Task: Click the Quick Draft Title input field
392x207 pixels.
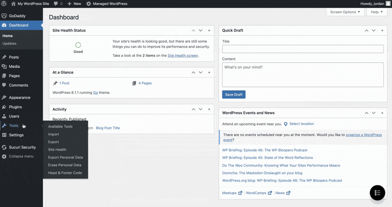Action: tap(302, 49)
